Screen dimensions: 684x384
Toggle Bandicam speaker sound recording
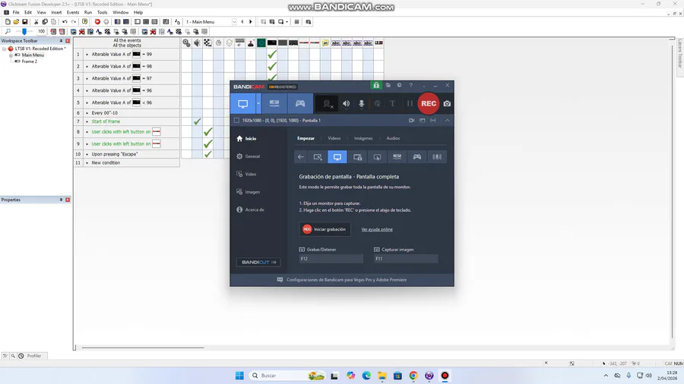tap(346, 104)
